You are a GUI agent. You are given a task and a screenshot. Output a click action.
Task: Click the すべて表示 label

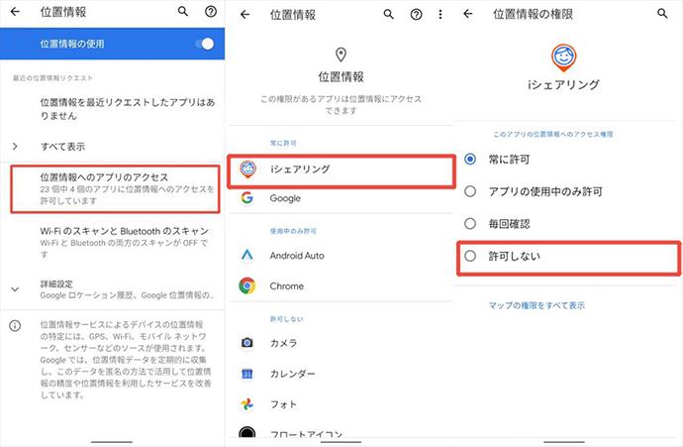(x=62, y=147)
